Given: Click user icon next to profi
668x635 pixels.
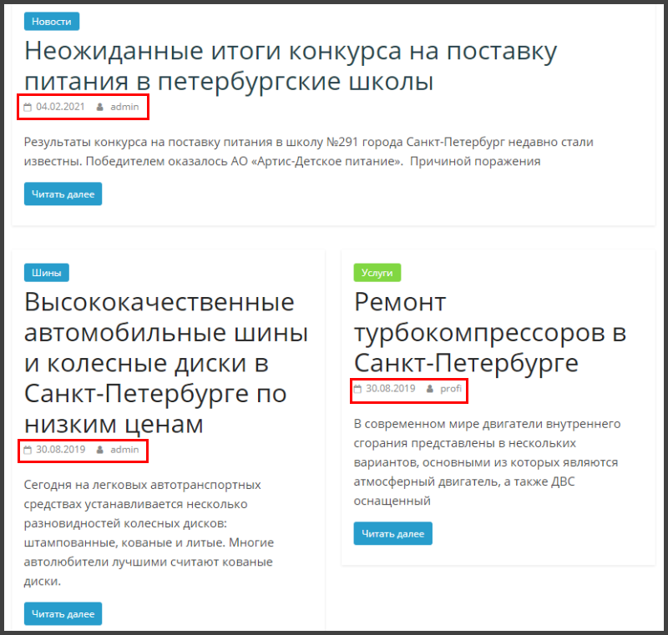Looking at the screenshot, I should (x=430, y=389).
